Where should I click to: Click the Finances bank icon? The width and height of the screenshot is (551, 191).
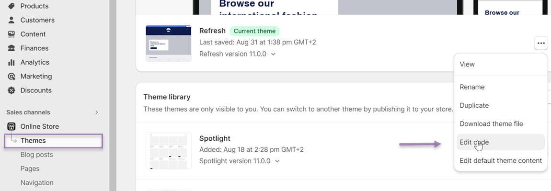click(11, 48)
